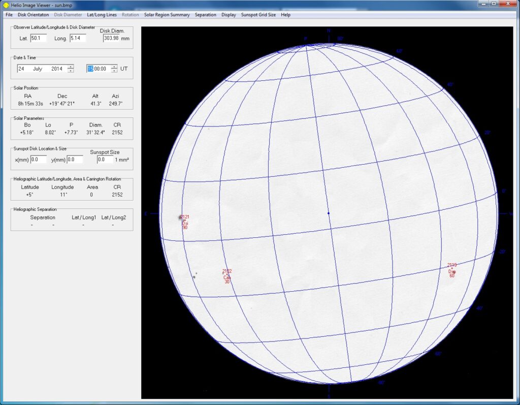Click the observer Lat. input field

pos(38,38)
